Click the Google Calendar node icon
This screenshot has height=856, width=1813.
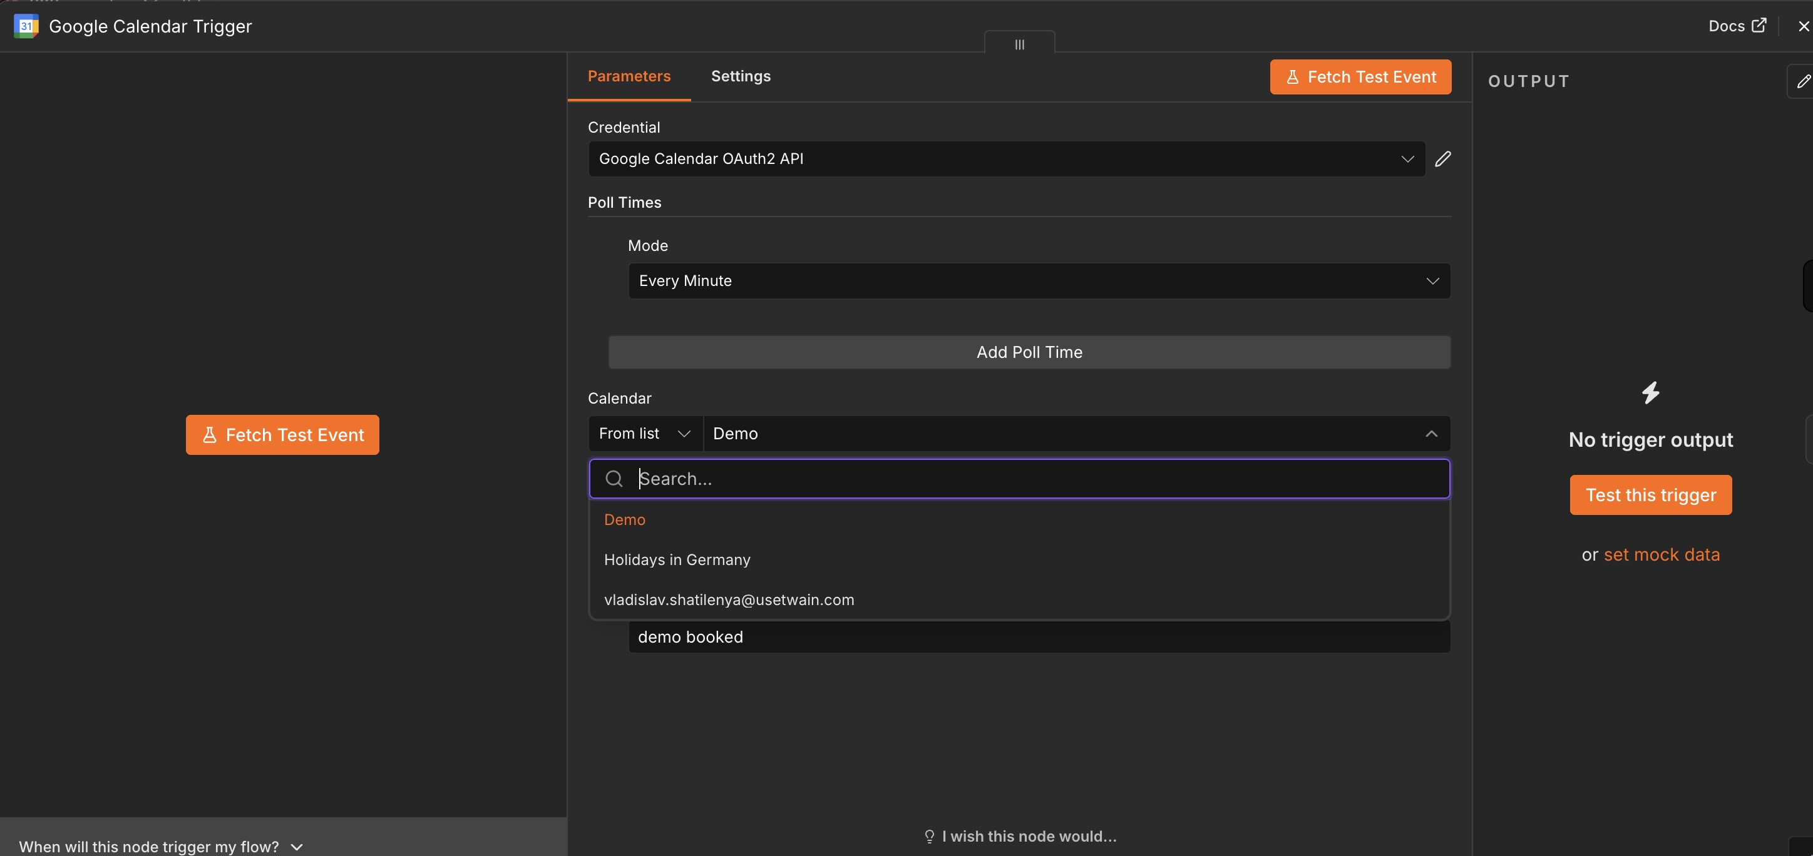tap(26, 26)
